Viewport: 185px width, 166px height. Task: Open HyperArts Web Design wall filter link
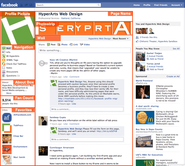(x=100, y=39)
